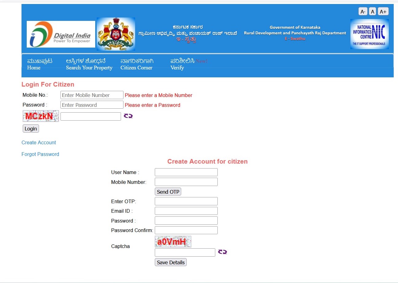The image size is (398, 283).
Task: Increase font size with A+ button
Action: [383, 12]
